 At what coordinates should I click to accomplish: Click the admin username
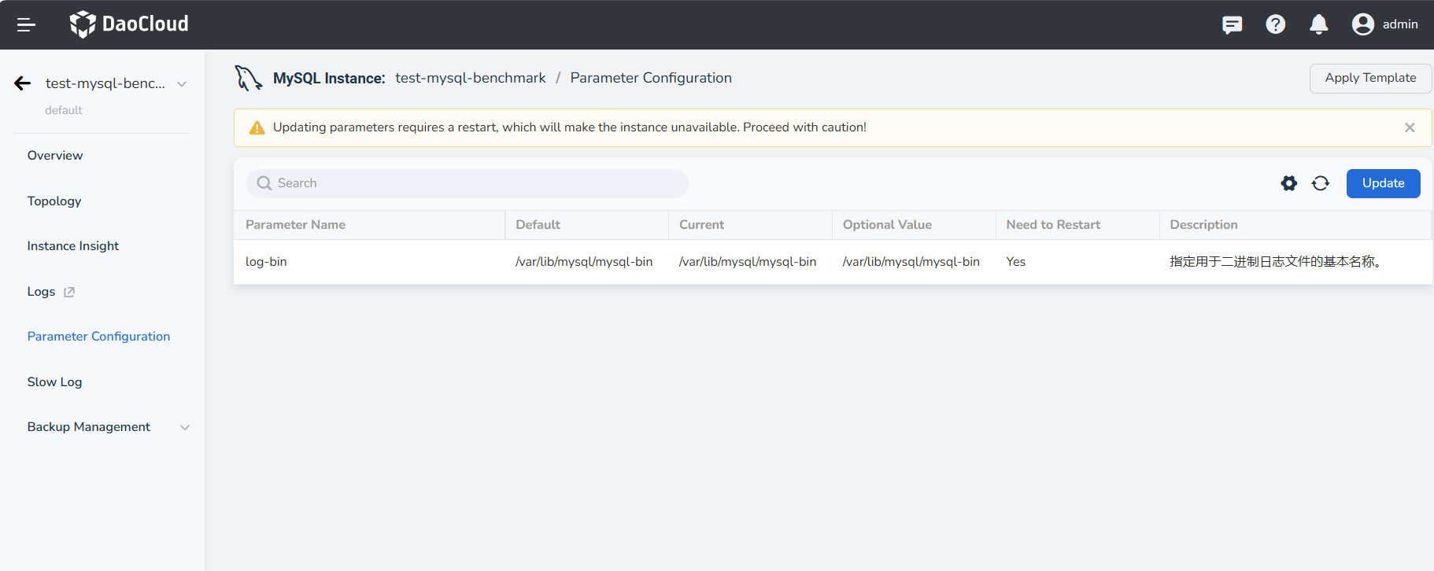(1400, 24)
